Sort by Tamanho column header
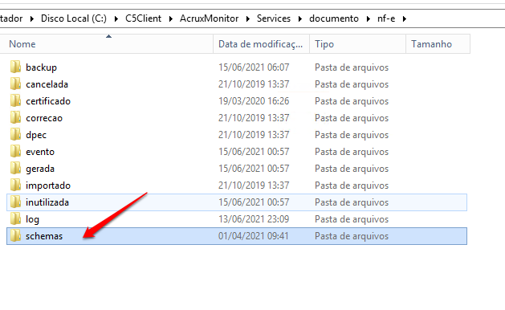Viewport: 505px width, 310px height. (438, 44)
